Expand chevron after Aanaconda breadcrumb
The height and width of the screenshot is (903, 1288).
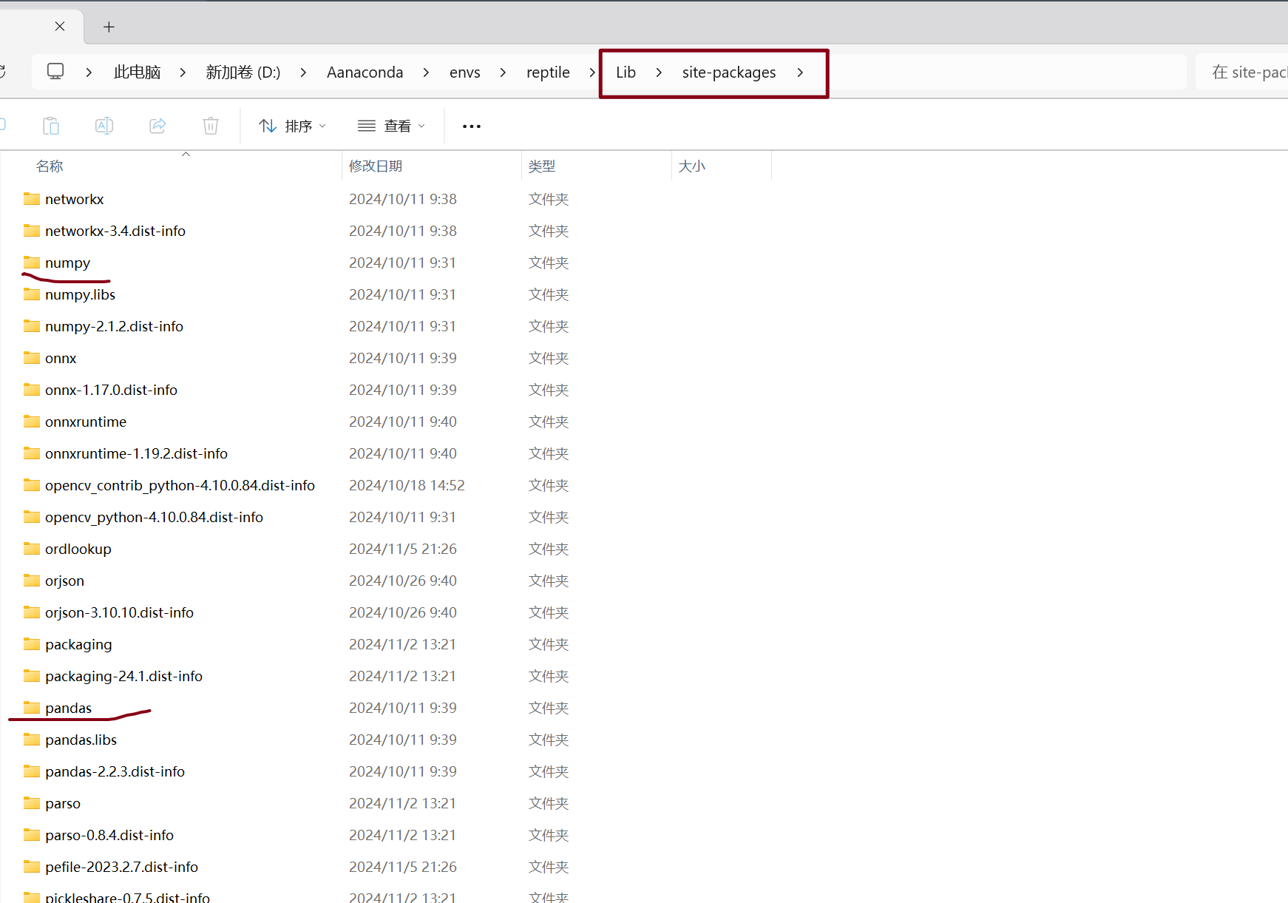426,72
